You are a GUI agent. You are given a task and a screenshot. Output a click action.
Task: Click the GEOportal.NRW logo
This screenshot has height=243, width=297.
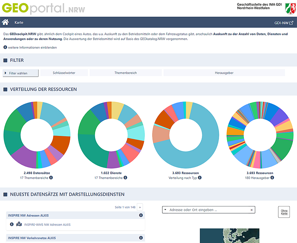tap(43, 8)
